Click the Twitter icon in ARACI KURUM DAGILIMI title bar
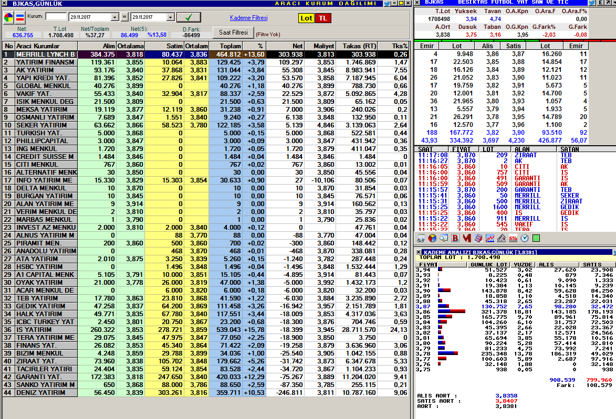The width and height of the screenshot is (616, 419). (x=387, y=3)
